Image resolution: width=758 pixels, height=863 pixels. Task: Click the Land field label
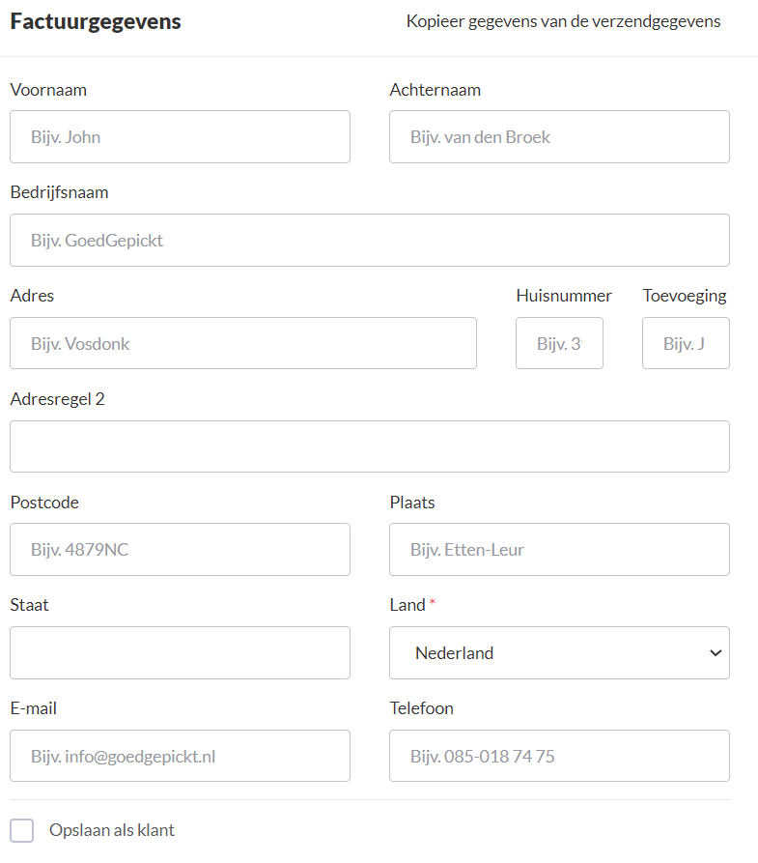click(407, 605)
